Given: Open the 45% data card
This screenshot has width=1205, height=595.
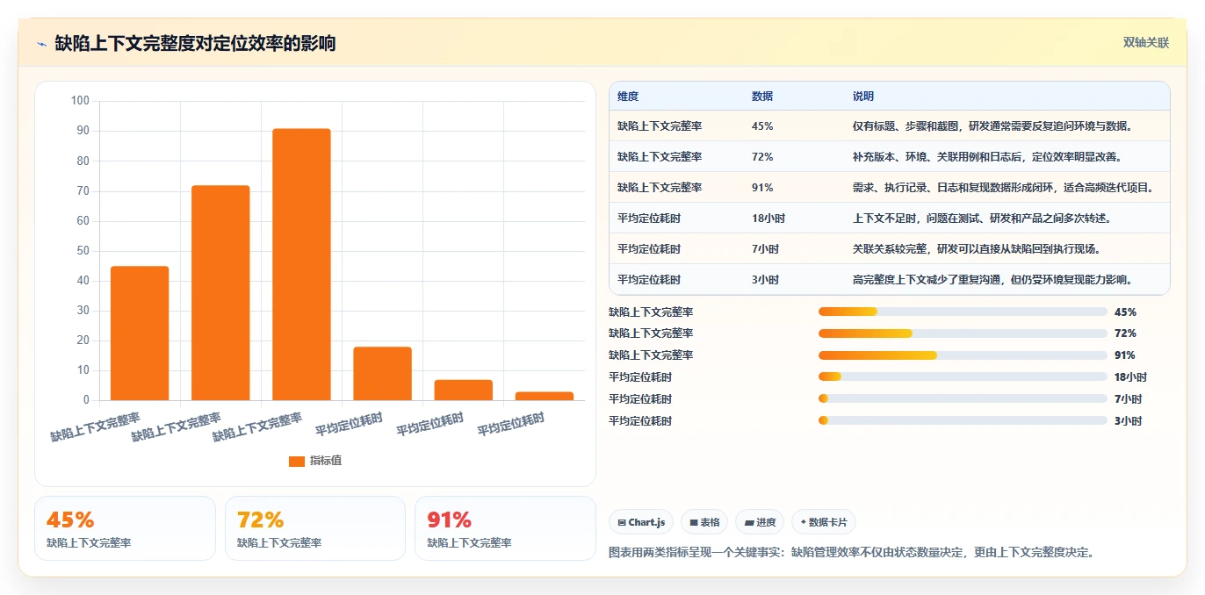Looking at the screenshot, I should click(125, 528).
